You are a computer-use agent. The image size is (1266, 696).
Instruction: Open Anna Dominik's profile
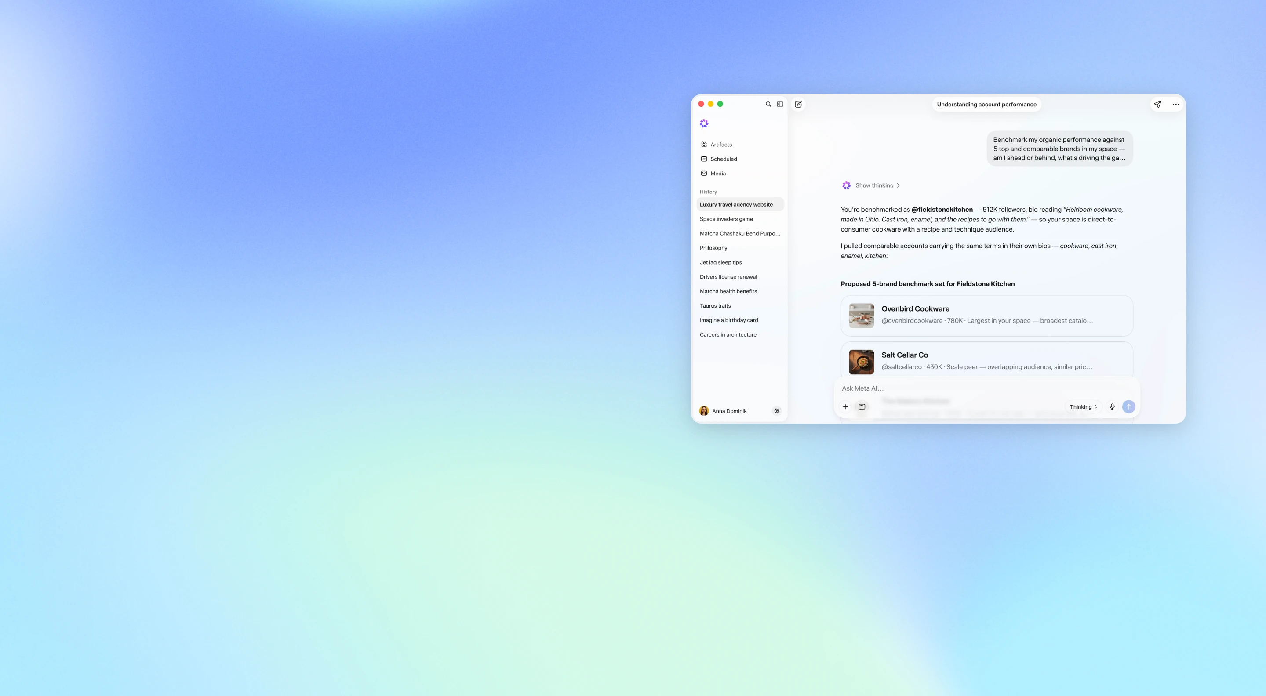tap(722, 411)
